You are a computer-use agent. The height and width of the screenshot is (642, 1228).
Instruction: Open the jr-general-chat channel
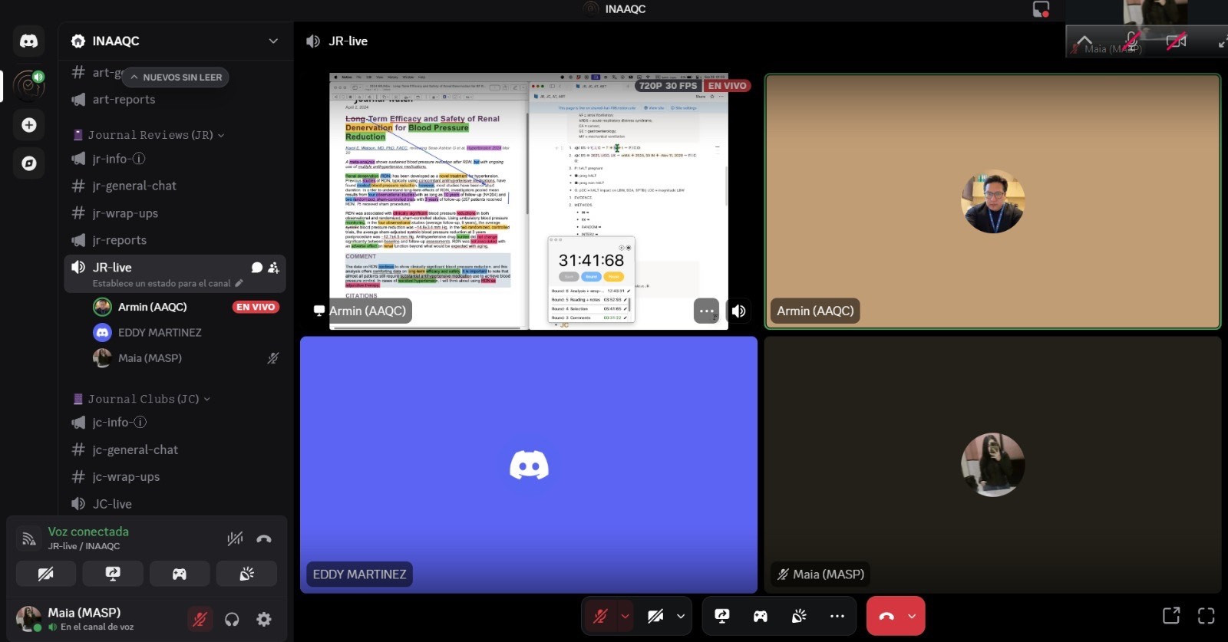pos(134,186)
